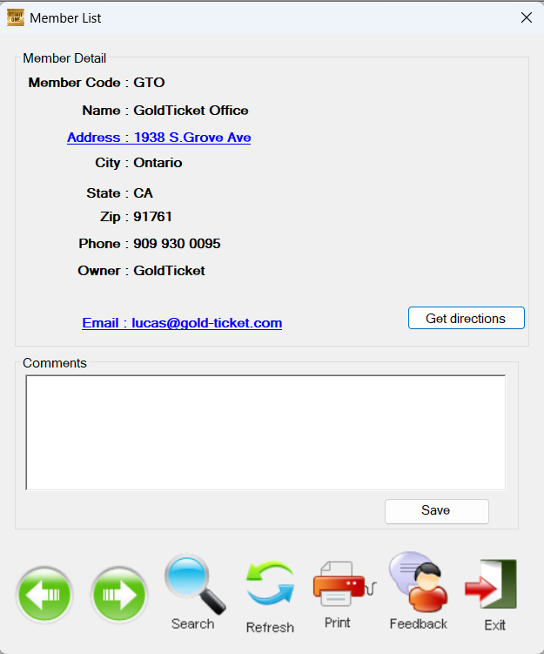Click the Exit label text
This screenshot has height=654, width=544.
(x=494, y=624)
